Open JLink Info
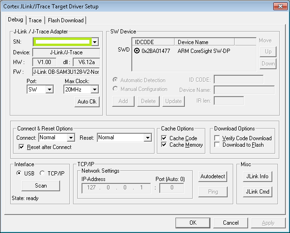Image resolution: width=290 pixels, height=233 pixels. pyautogui.click(x=257, y=176)
